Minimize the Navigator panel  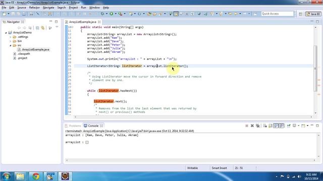[51, 21]
